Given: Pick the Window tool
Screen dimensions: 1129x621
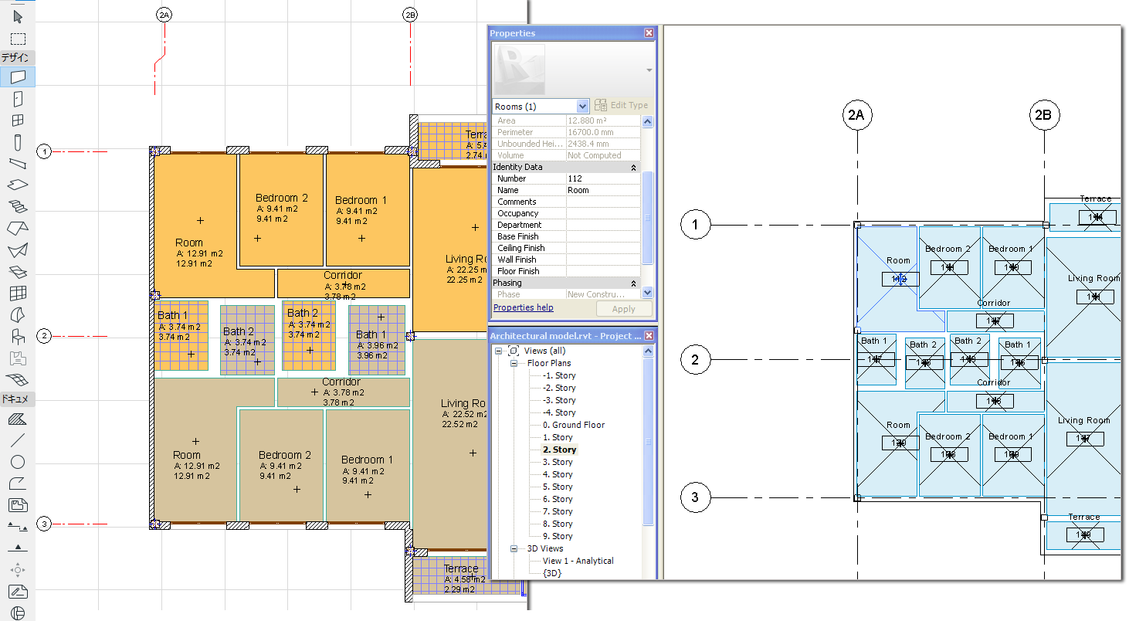Looking at the screenshot, I should click(18, 120).
